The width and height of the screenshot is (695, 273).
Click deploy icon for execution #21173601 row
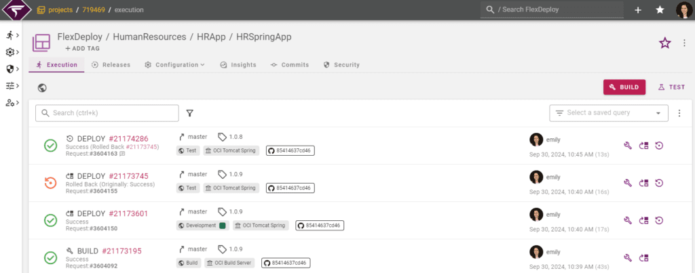(x=643, y=220)
